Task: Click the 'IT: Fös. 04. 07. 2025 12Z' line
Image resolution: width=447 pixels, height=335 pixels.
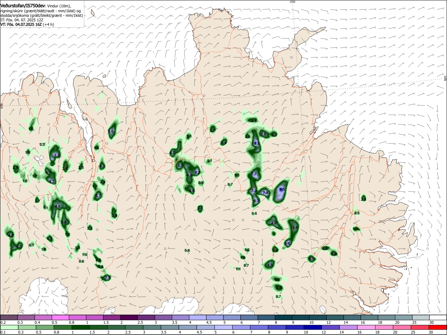Action: (x=22, y=20)
